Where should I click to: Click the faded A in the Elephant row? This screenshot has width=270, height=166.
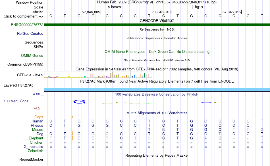tap(205, 138)
